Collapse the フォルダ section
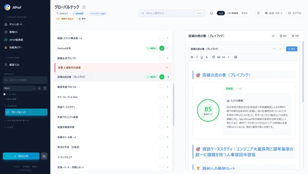308x174 pixels. click(9, 127)
